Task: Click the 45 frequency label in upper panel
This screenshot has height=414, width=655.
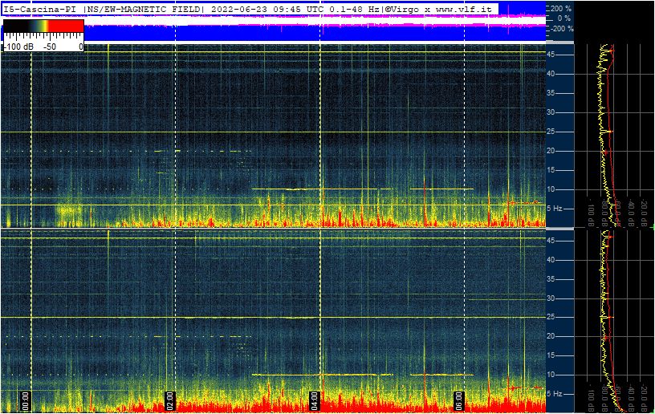Action: (x=552, y=55)
